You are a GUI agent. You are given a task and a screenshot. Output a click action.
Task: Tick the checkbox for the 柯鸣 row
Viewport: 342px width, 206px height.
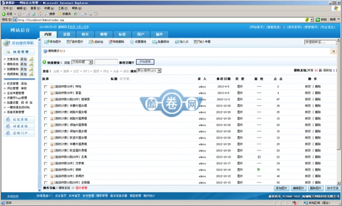[46, 87]
